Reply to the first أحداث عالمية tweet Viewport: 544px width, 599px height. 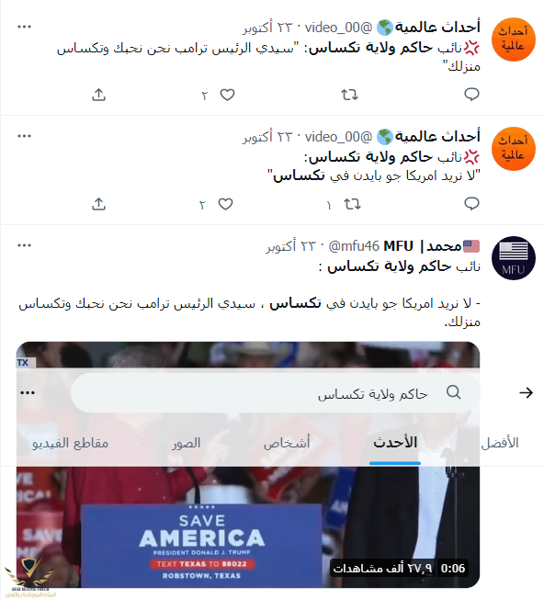[x=471, y=95]
